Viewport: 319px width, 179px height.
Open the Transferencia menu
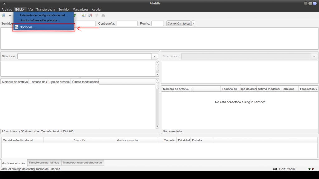45,10
